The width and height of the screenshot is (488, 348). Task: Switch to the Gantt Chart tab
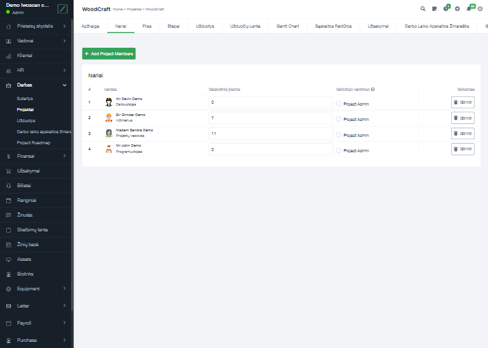point(288,26)
